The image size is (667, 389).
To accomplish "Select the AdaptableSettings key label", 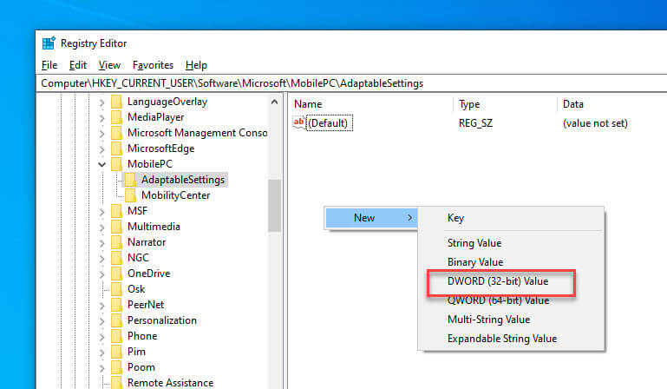I will click(x=183, y=180).
